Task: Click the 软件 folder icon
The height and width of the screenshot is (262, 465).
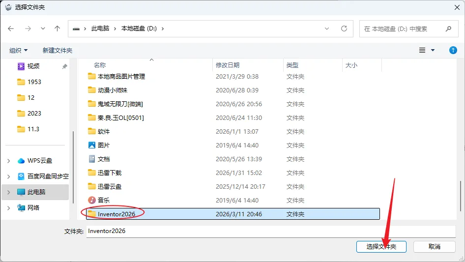Action: [x=92, y=131]
